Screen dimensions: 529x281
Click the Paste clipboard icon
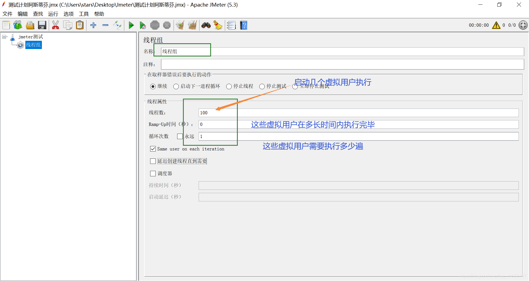80,25
